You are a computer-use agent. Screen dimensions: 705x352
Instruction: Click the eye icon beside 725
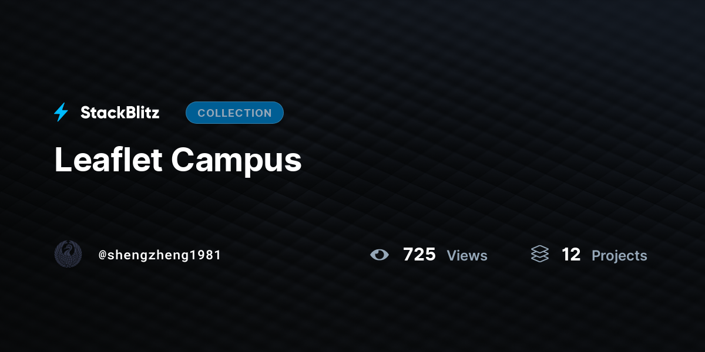pos(380,255)
